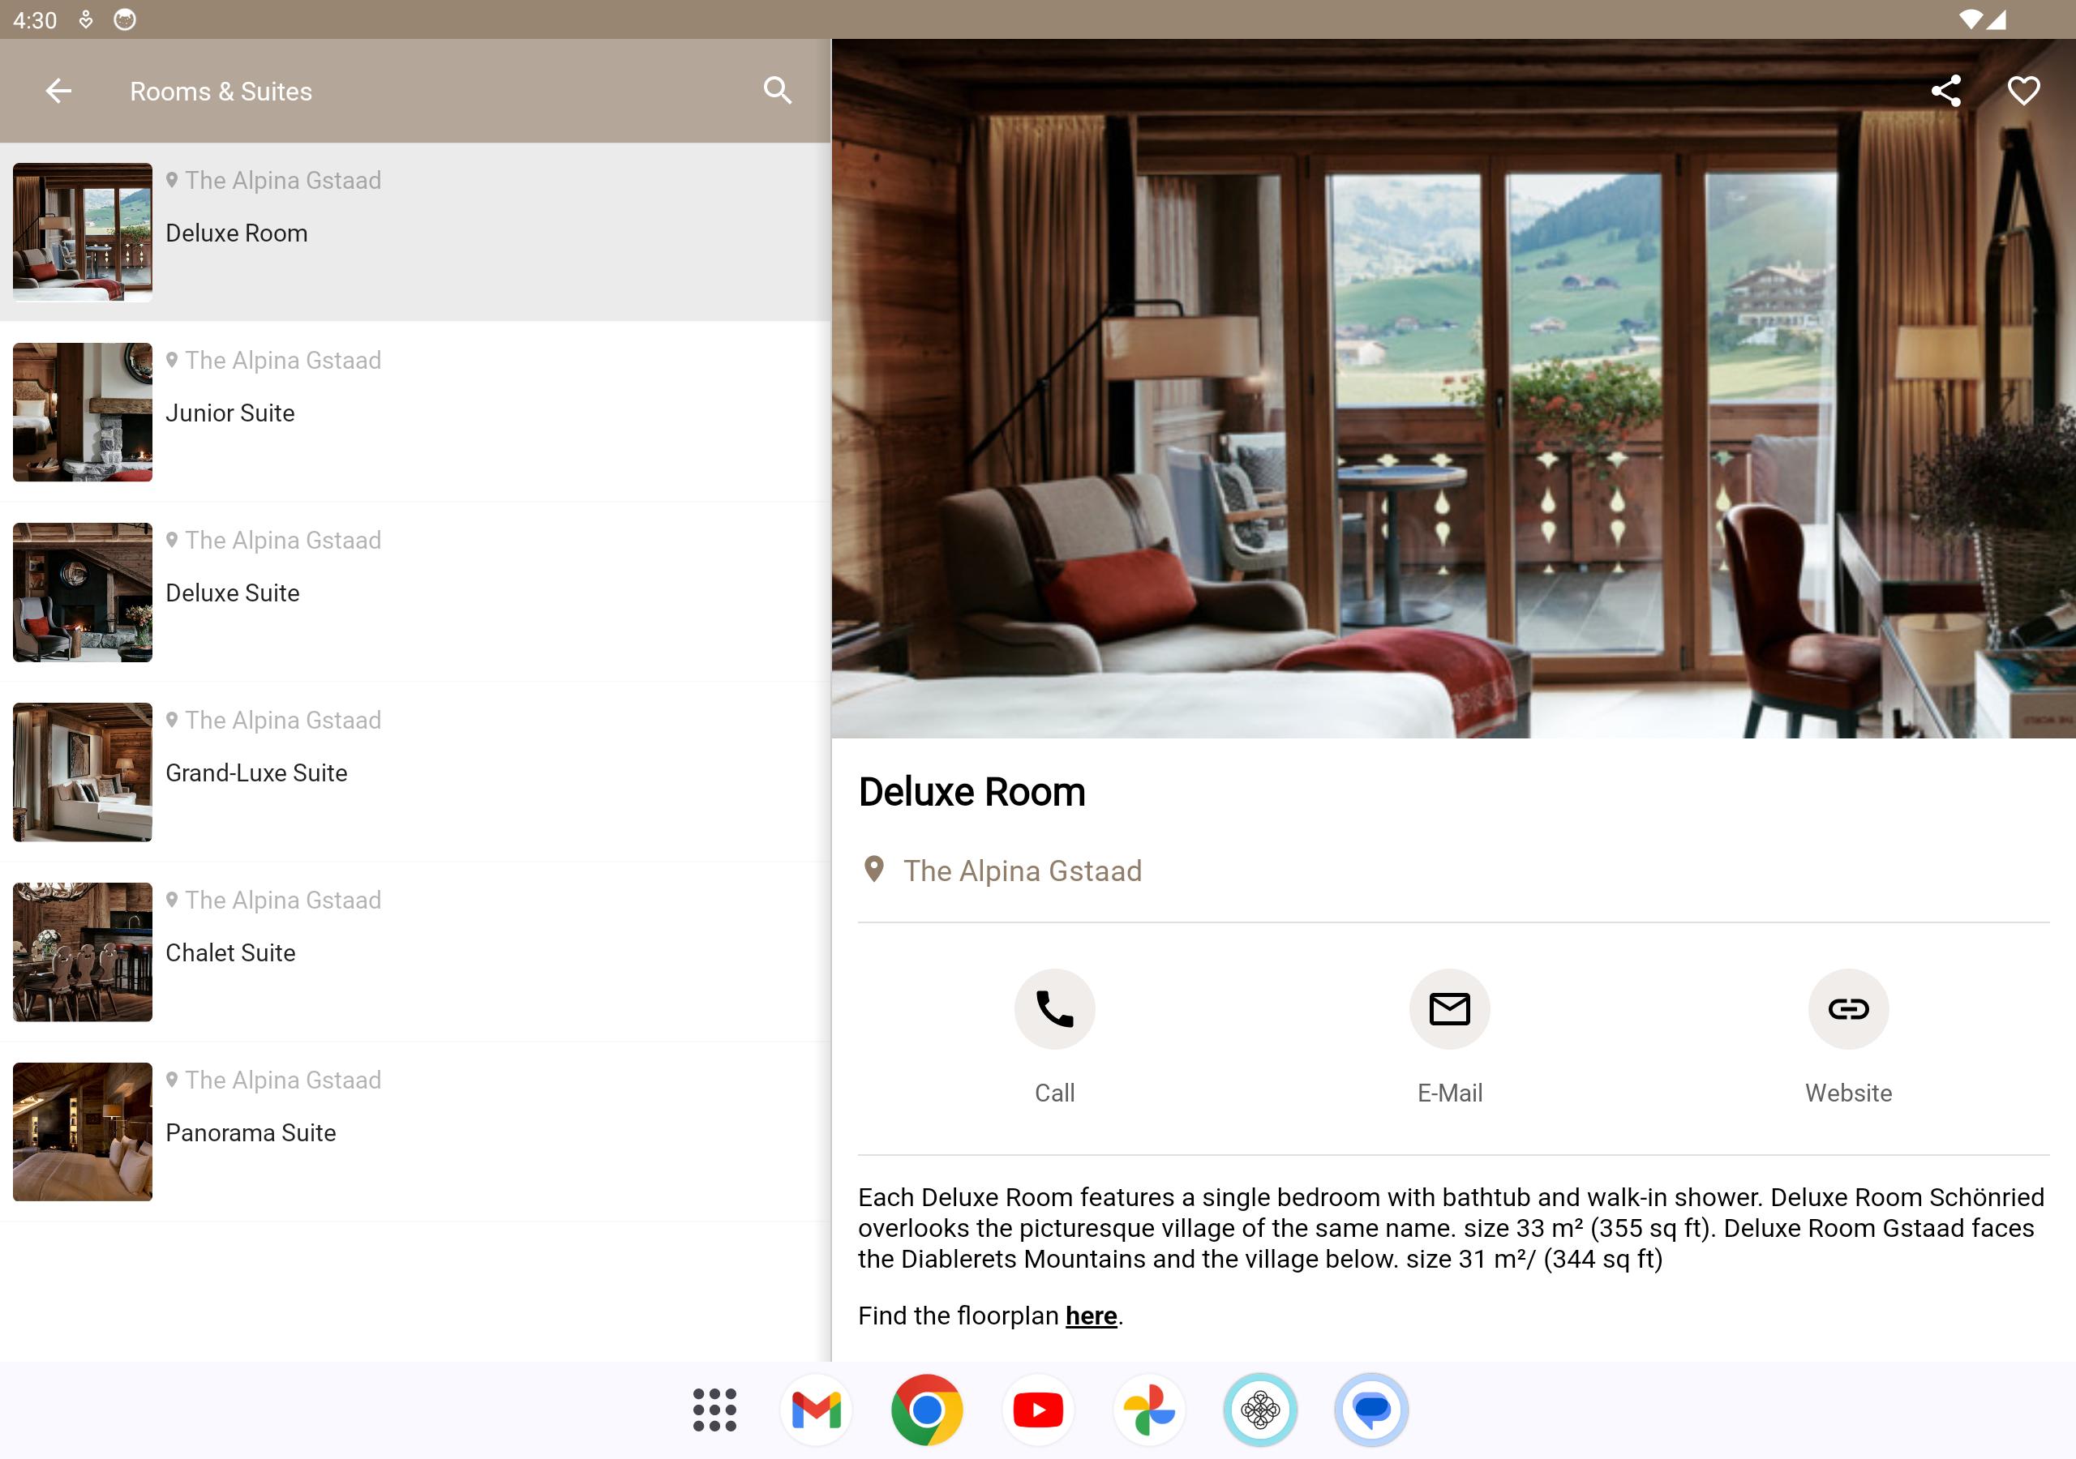Open the Chalet Suite thumbnail image
The height and width of the screenshot is (1459, 2076).
pyautogui.click(x=82, y=951)
